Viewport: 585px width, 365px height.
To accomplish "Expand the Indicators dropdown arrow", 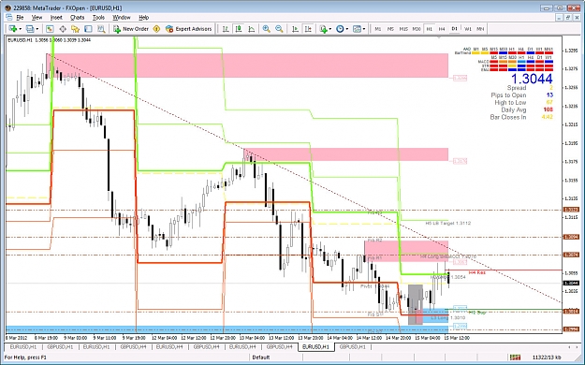I will 329,29.
